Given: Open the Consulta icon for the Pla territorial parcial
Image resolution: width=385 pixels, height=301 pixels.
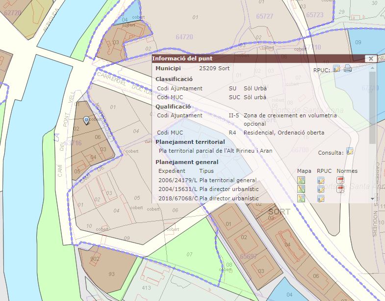Looking at the screenshot, I should [x=350, y=151].
